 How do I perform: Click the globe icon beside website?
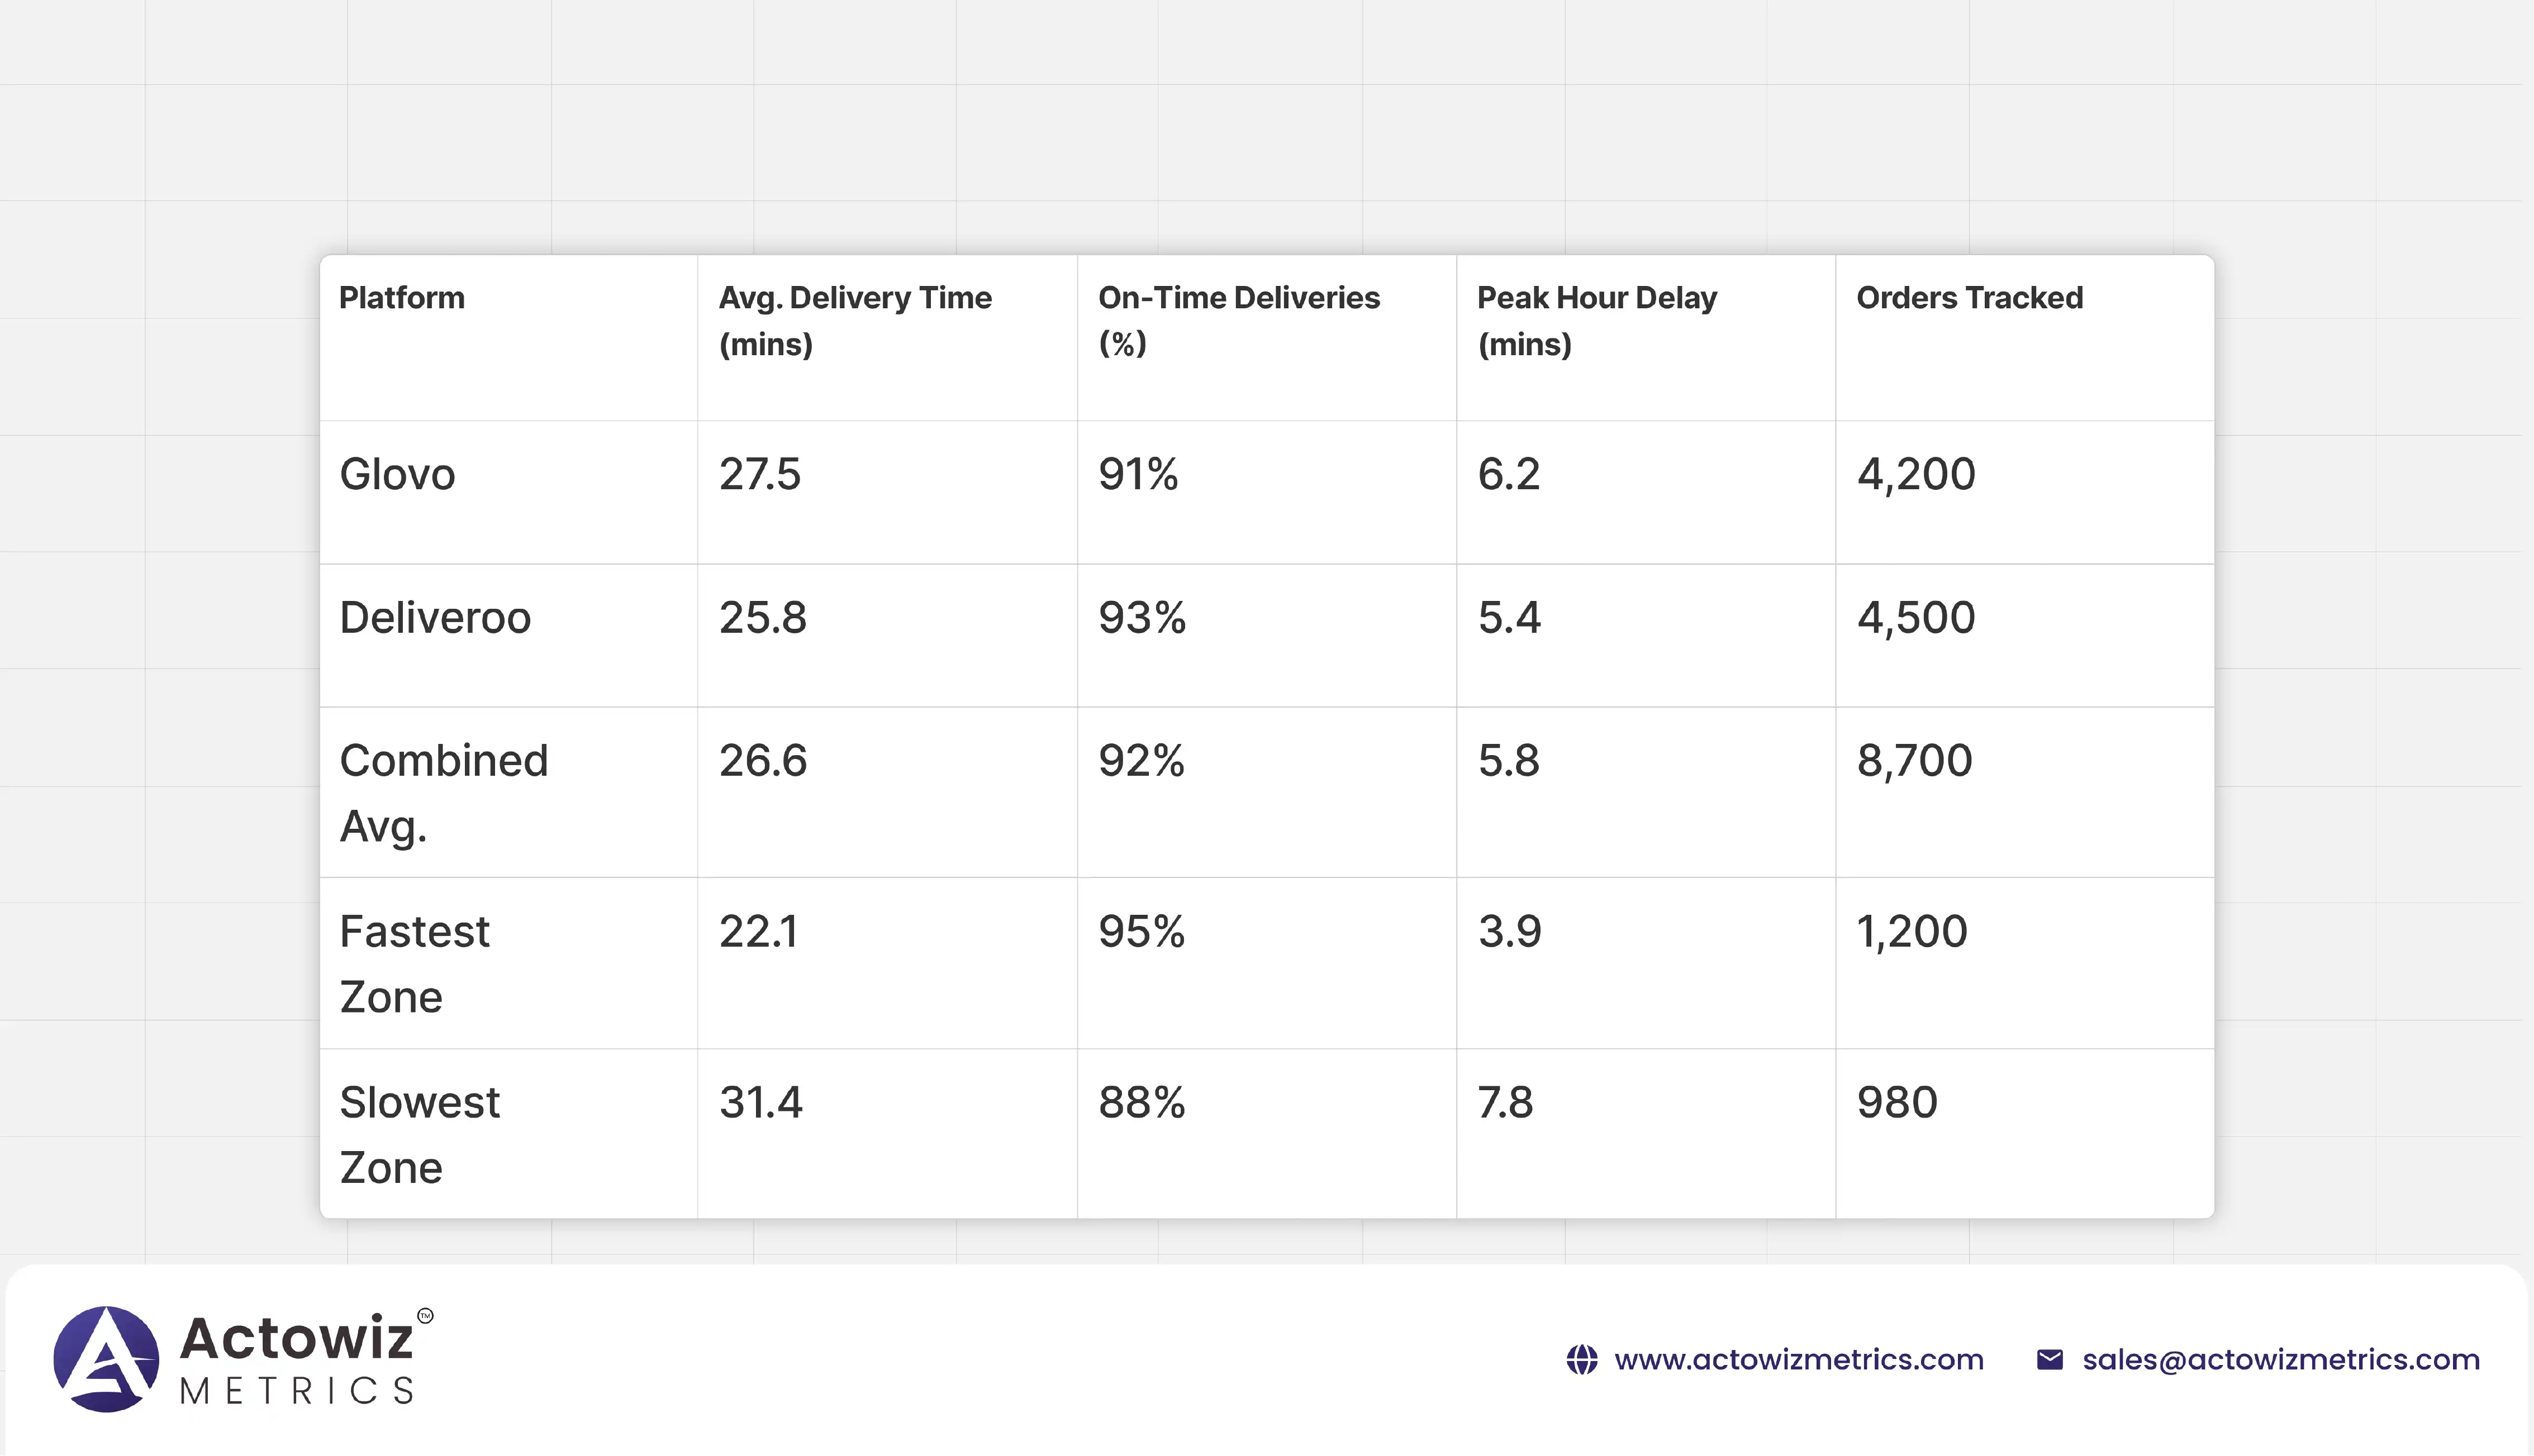coord(1582,1360)
